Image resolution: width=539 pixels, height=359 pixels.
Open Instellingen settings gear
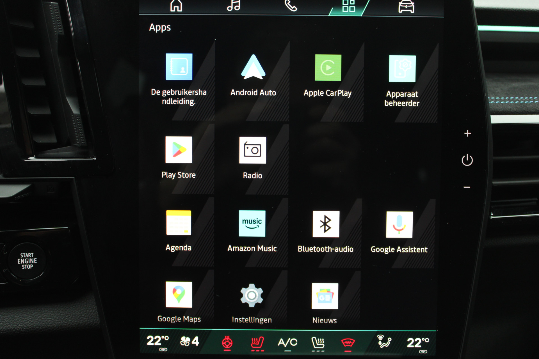coord(252,295)
